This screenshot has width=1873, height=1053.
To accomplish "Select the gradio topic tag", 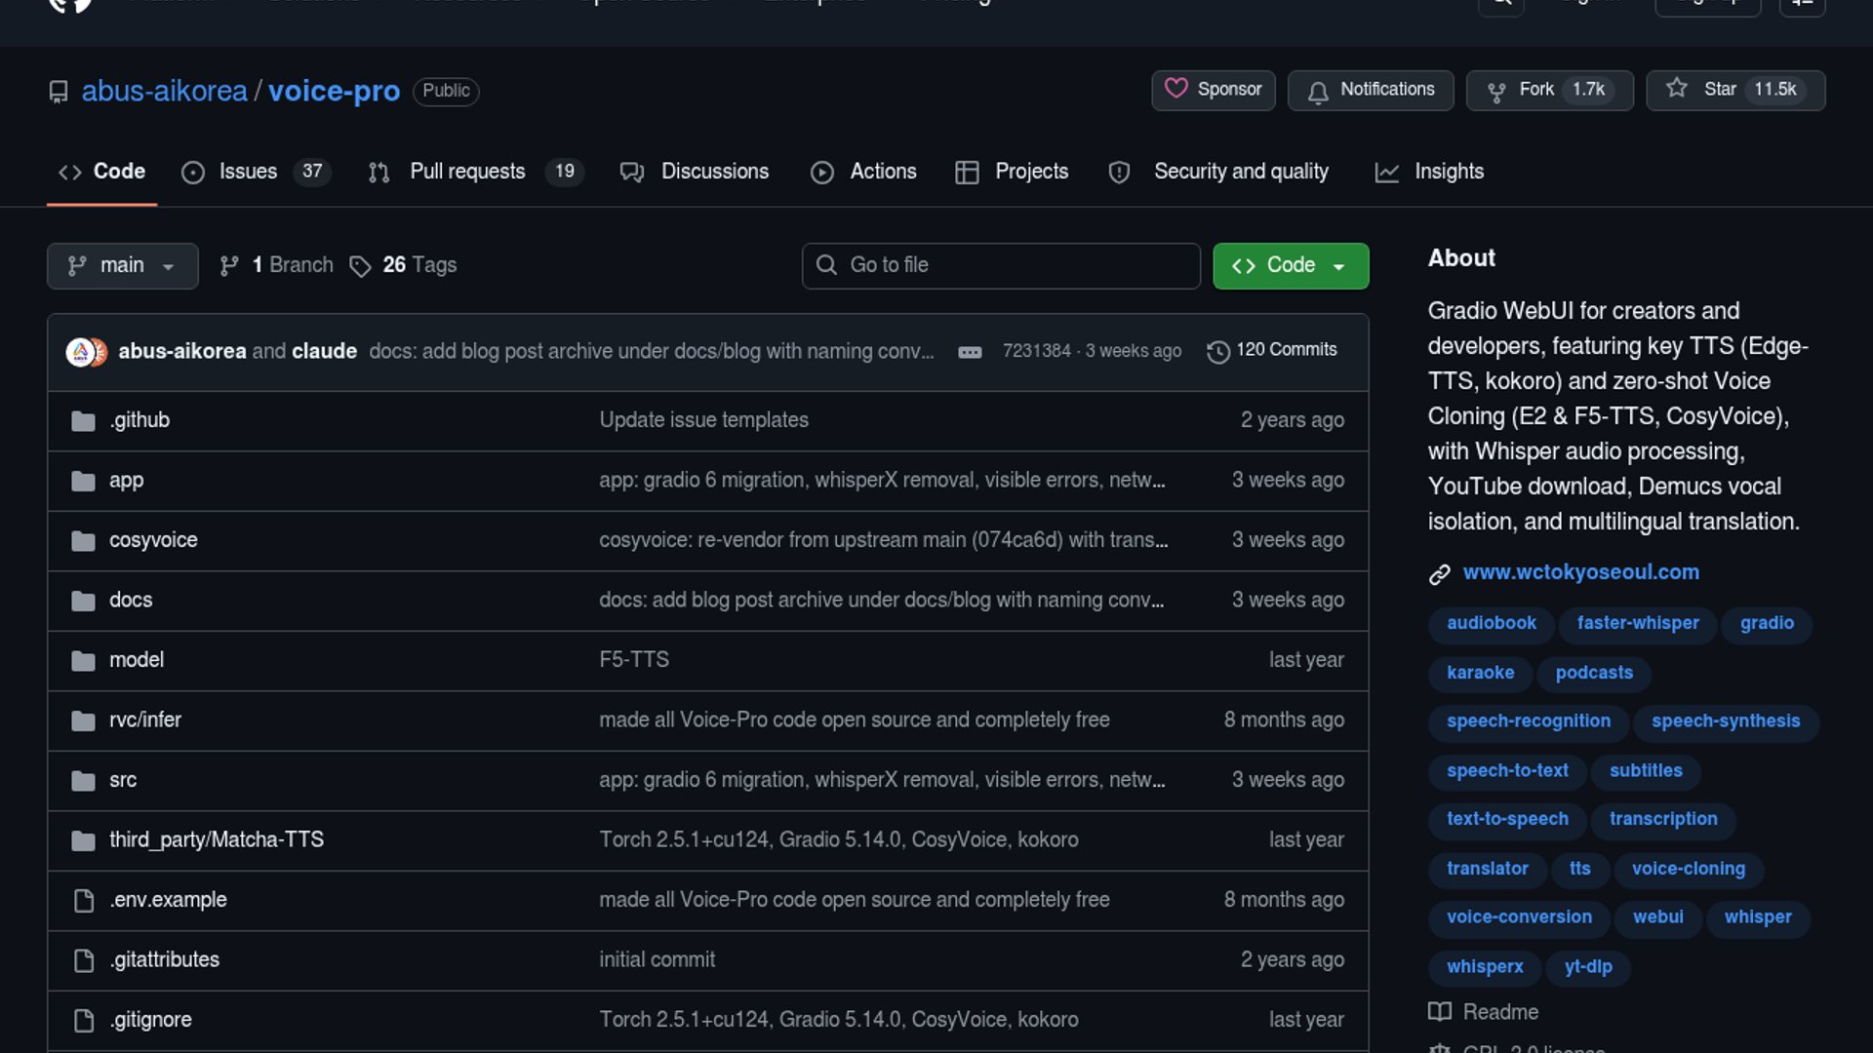I will point(1766,624).
